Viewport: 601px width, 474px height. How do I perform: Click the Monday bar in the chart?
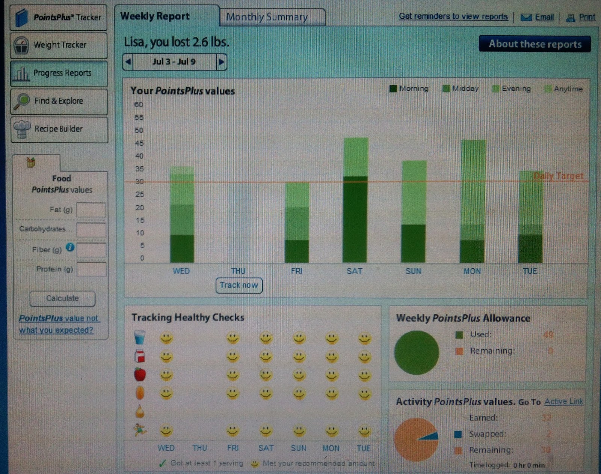point(473,201)
